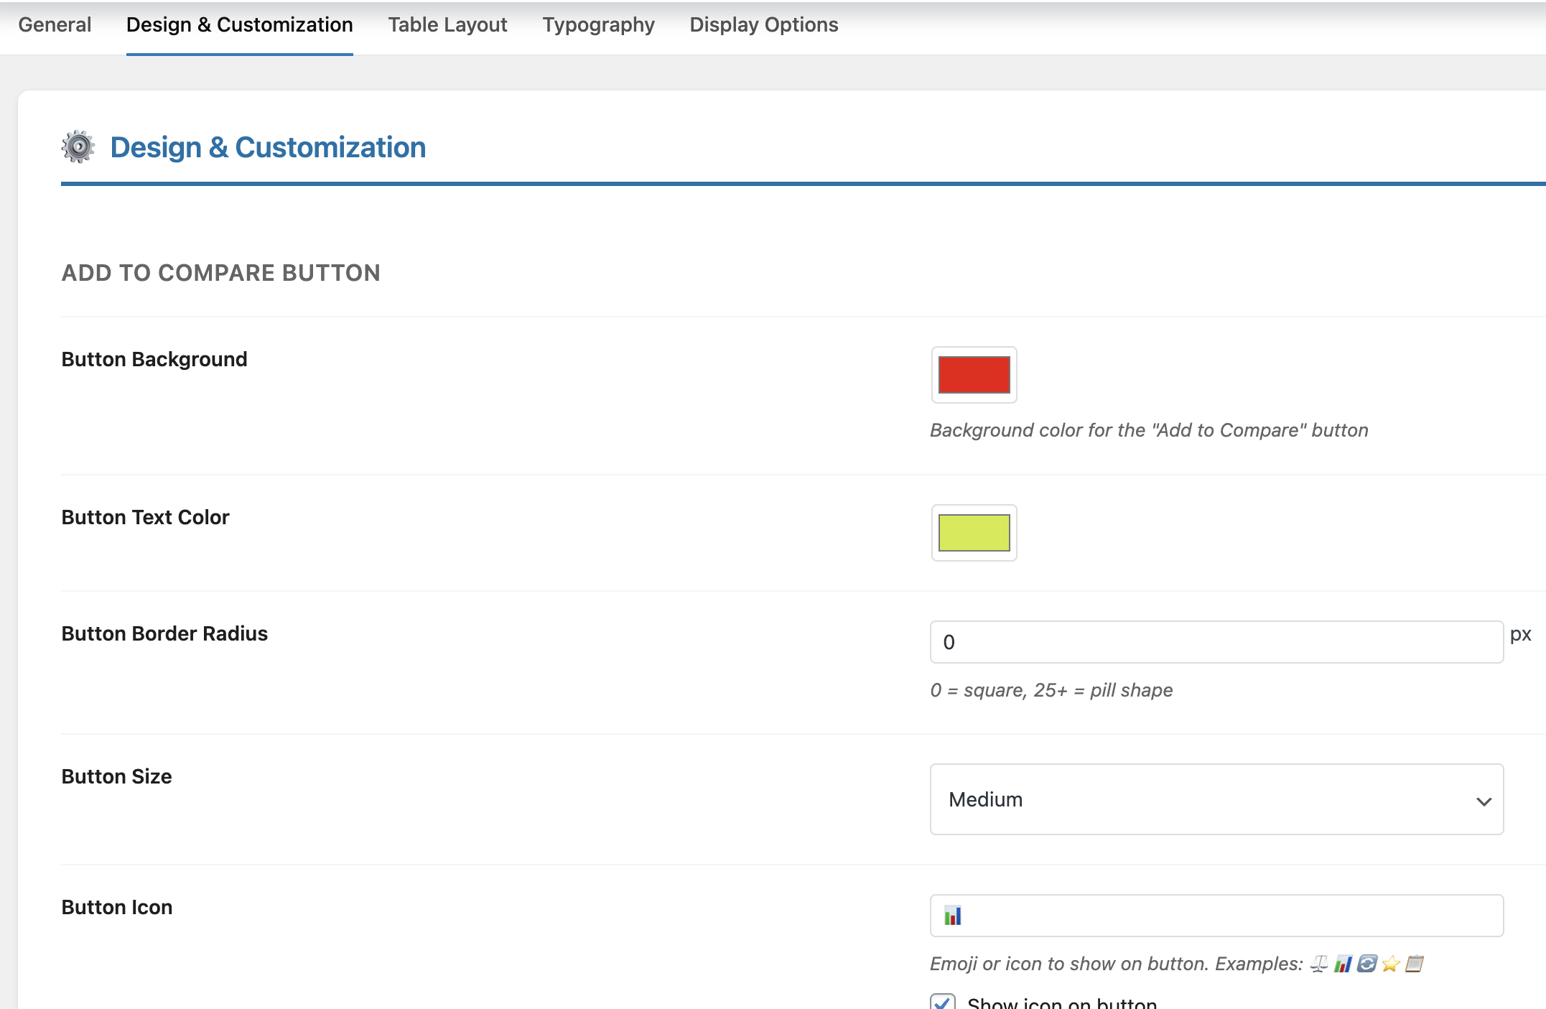
Task: Click the Design & Customization tab
Action: click(x=239, y=25)
